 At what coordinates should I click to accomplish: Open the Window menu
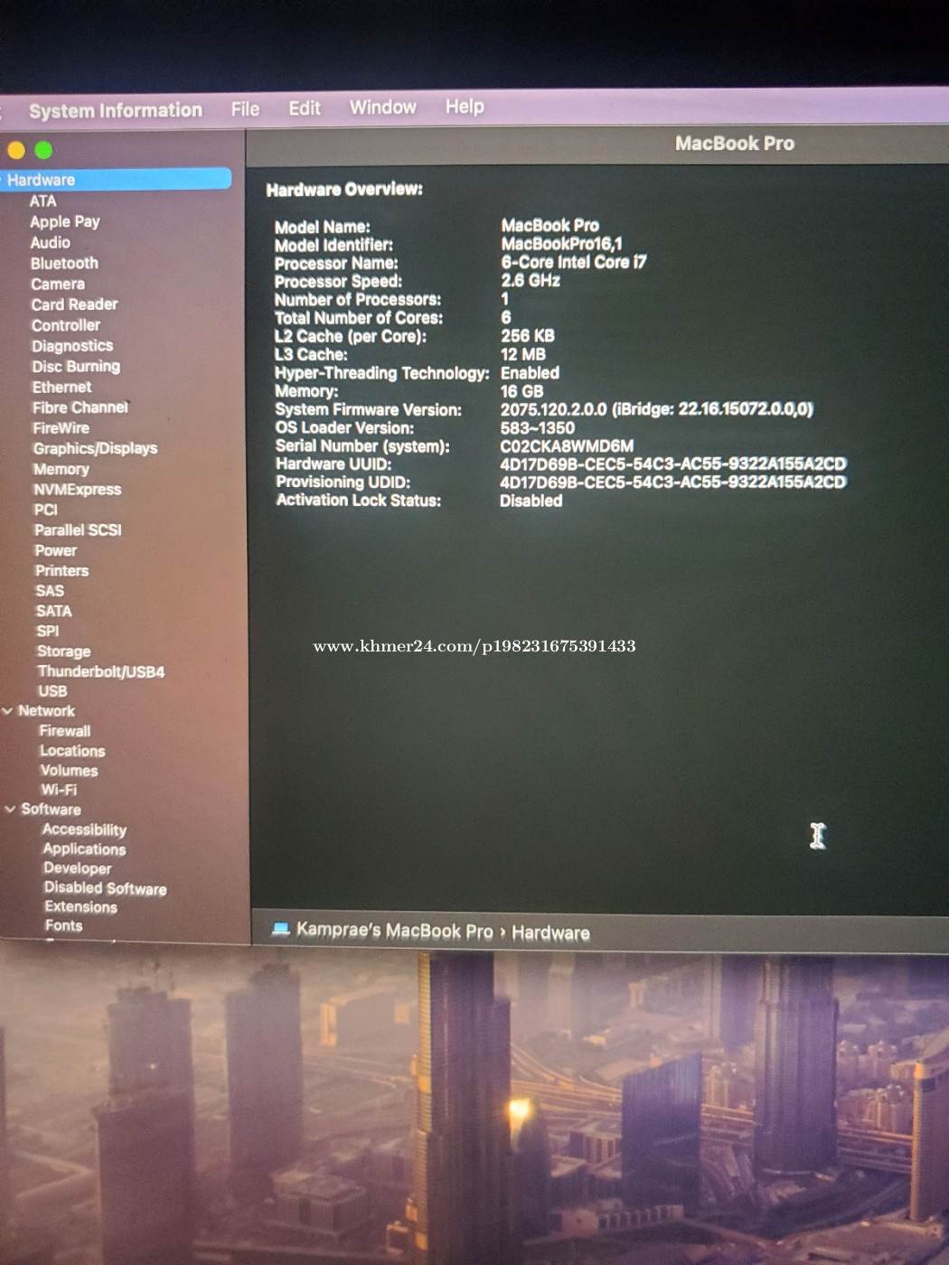[x=383, y=108]
